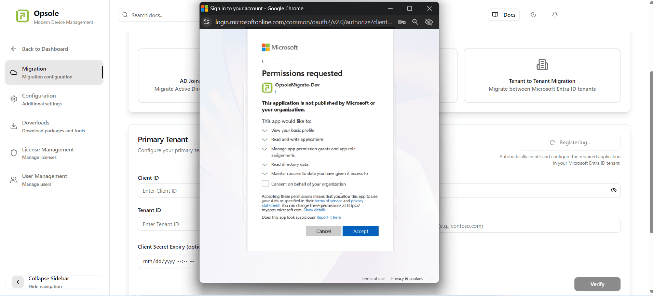
Task: Click the User Management people icon
Action: [14, 180]
